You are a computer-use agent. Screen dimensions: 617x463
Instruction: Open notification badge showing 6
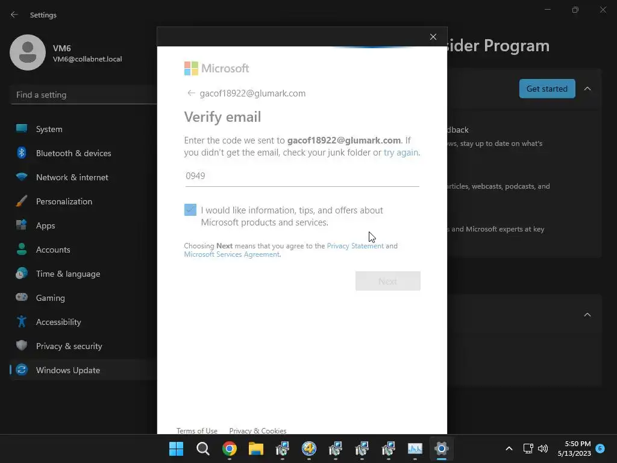coord(600,448)
